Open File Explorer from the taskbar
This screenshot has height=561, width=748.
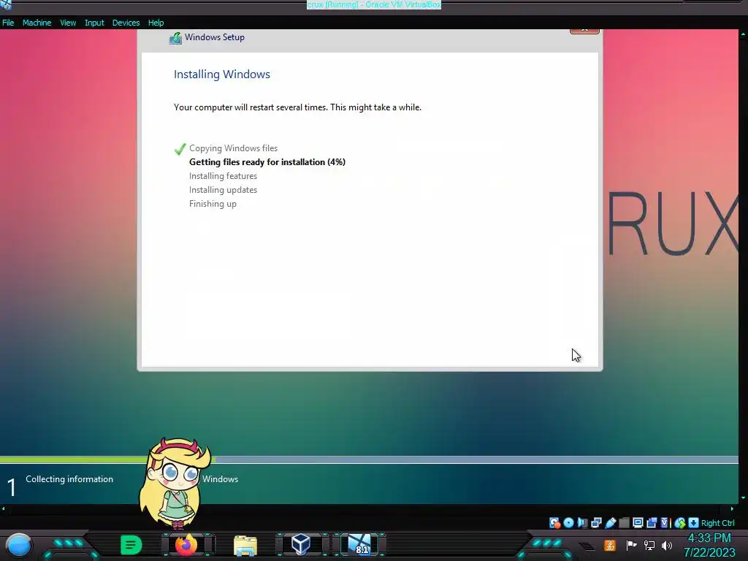point(245,545)
